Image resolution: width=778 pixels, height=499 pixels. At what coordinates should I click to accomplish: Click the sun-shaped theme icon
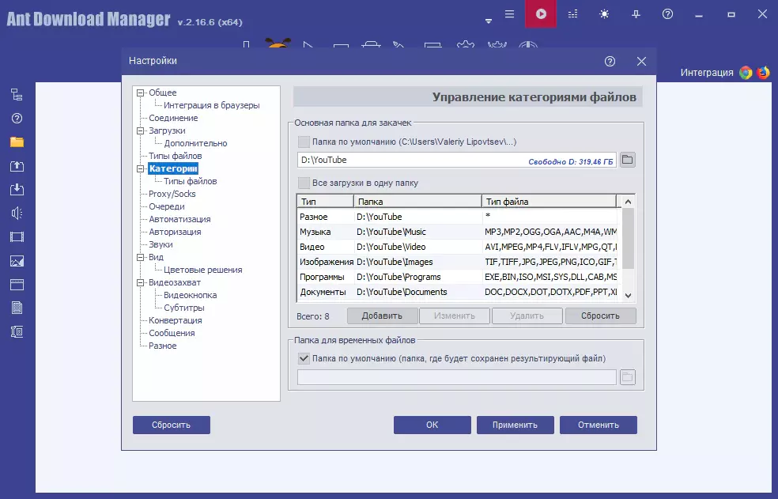605,14
